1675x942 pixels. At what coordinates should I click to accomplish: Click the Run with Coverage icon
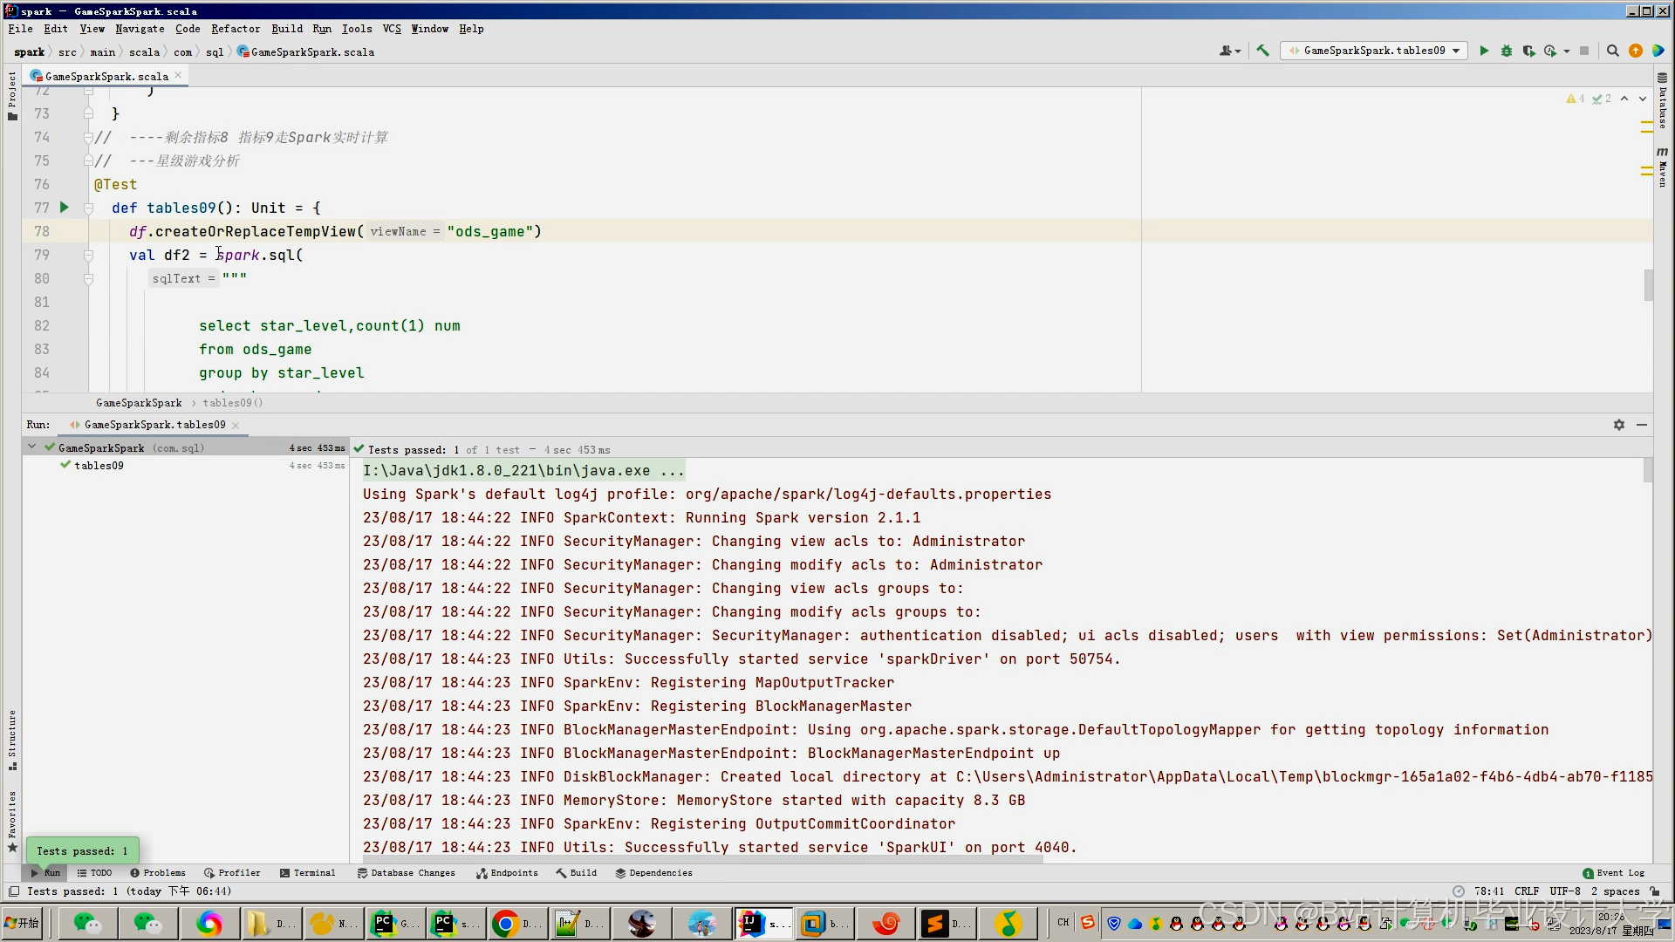click(1528, 51)
